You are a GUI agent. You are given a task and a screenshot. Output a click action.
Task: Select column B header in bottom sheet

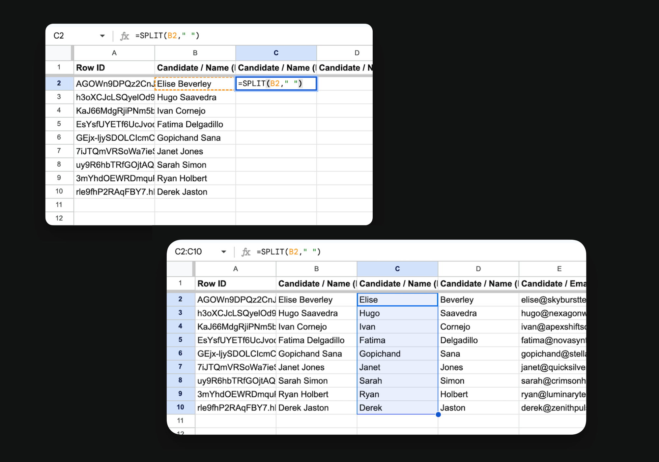click(x=316, y=269)
